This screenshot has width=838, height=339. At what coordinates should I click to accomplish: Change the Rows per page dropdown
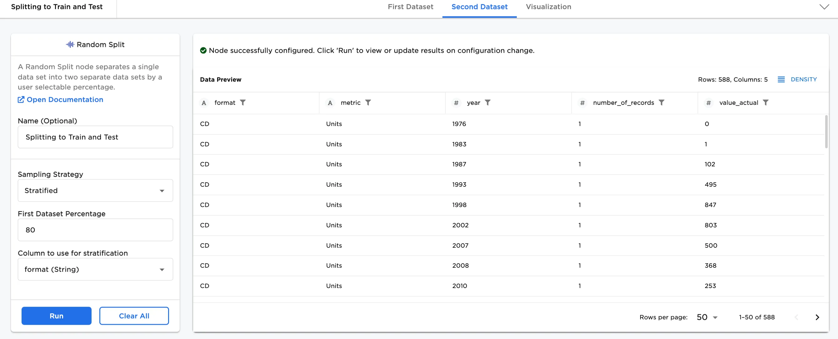(707, 317)
